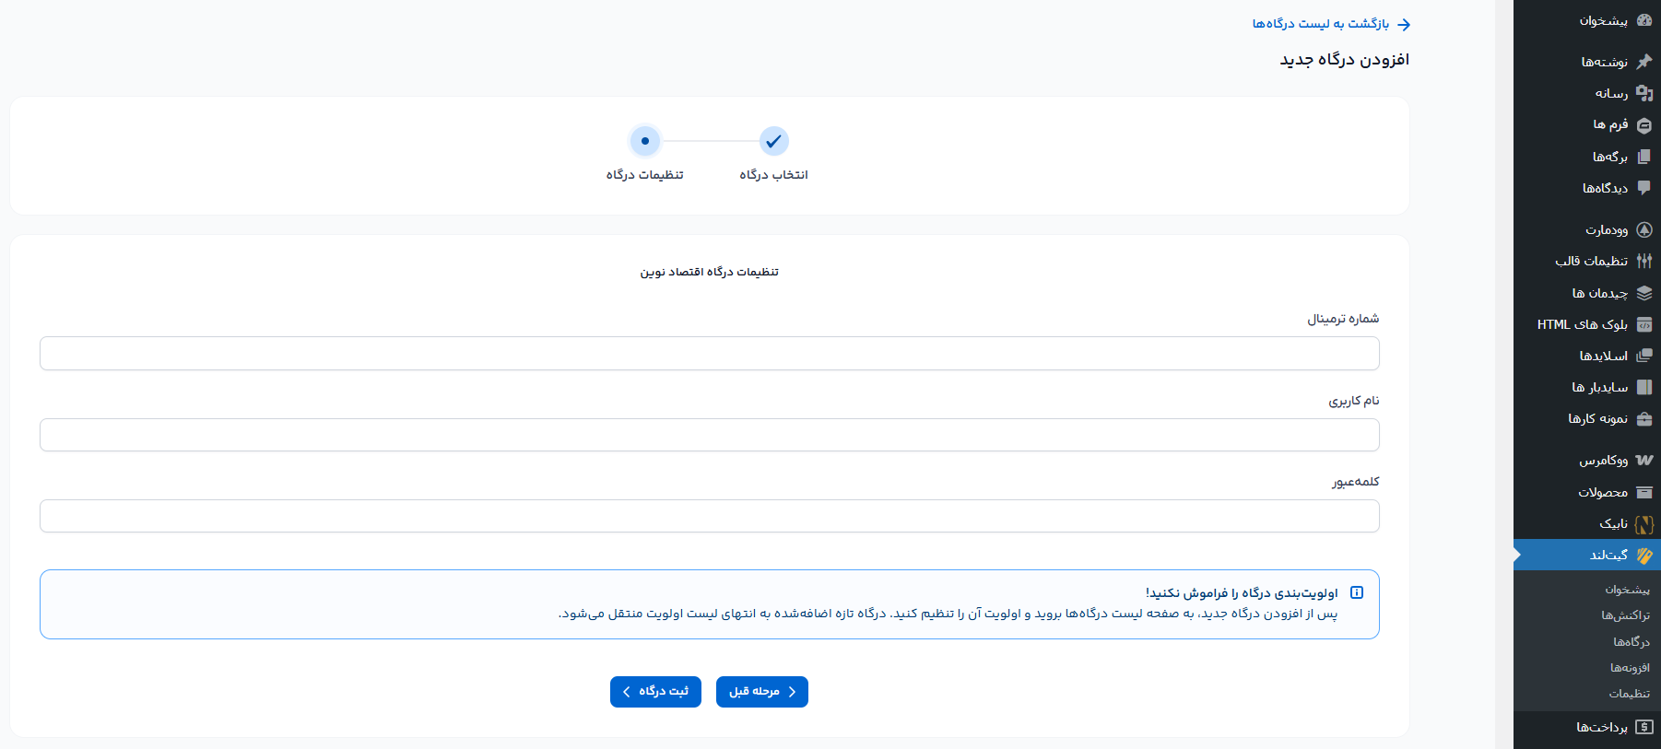
Task: Click the back arrow beside بازگشت به لیست
Action: (x=1404, y=25)
